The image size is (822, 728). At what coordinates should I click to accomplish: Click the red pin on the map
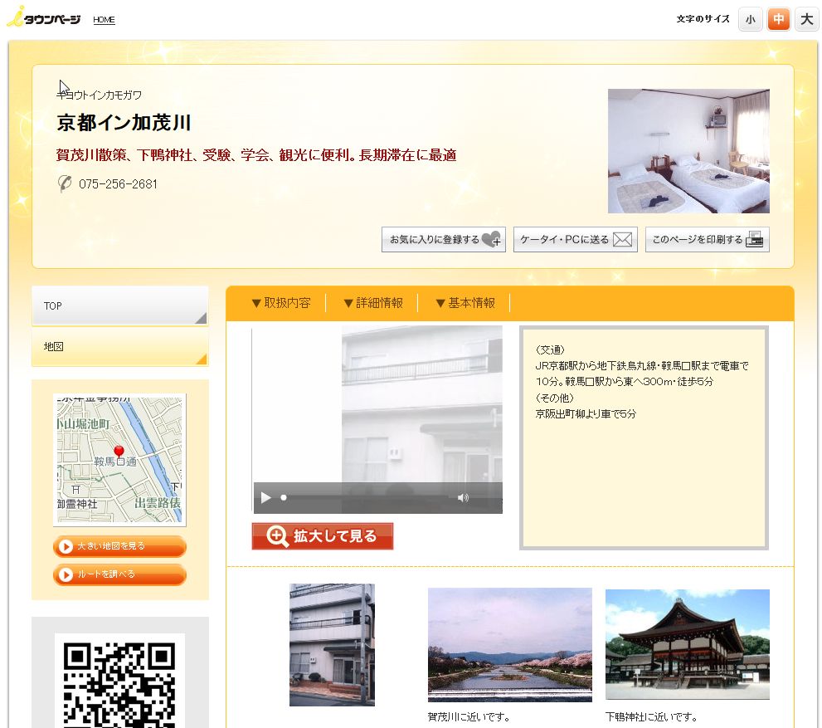(119, 452)
